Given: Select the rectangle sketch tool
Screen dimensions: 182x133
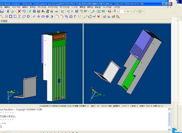Looking at the screenshot, I should point(11,16).
